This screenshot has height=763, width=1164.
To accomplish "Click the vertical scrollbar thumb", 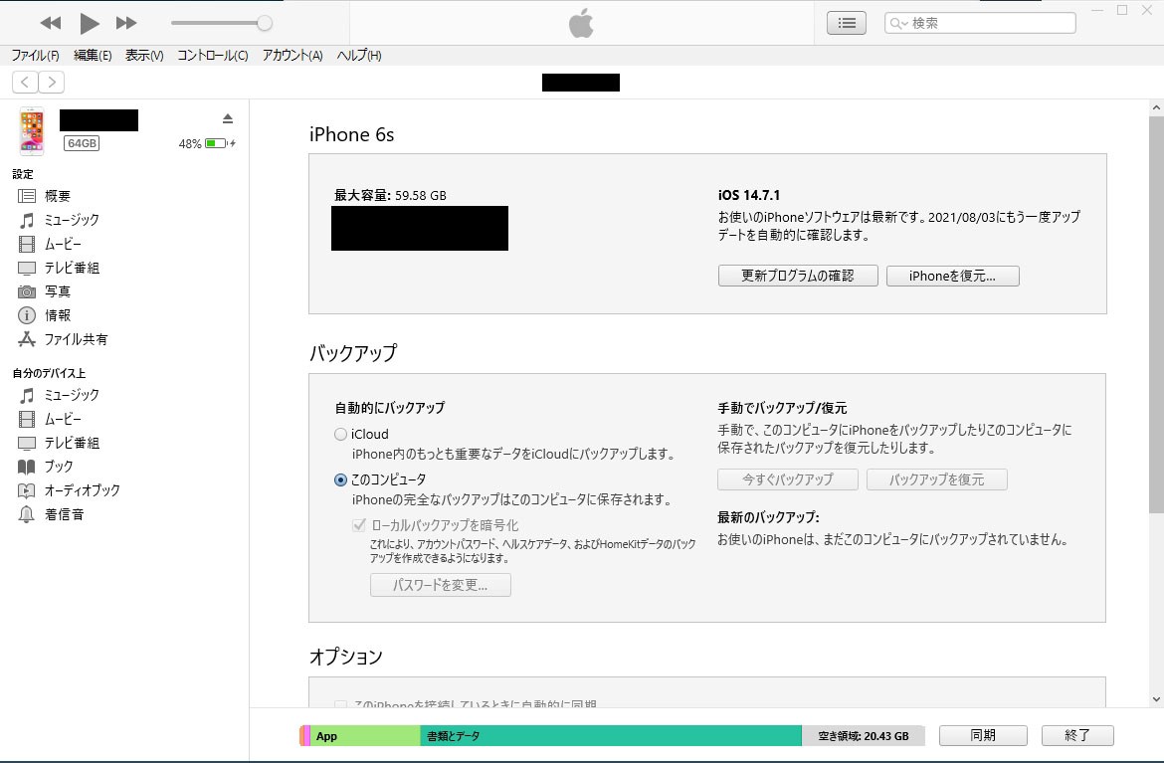I will [1156, 314].
